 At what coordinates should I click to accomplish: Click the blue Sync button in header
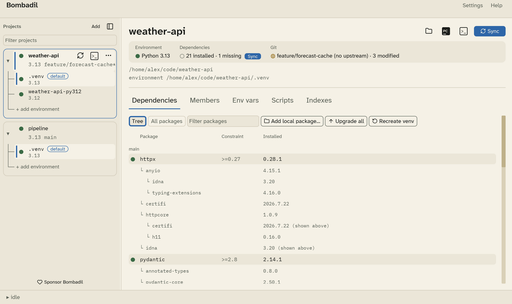click(490, 31)
